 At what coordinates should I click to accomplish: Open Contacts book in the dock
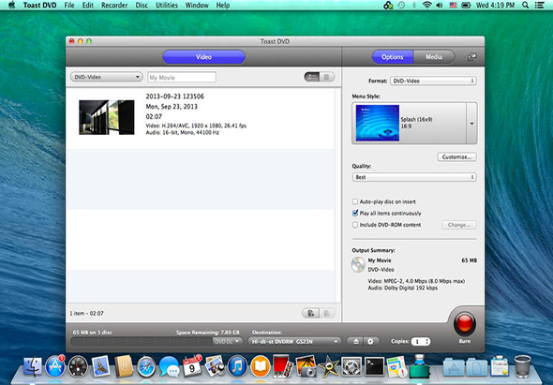(x=124, y=366)
